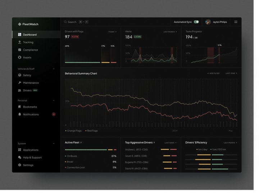
Task: Click the On Route 87% row
Action: coord(91,156)
